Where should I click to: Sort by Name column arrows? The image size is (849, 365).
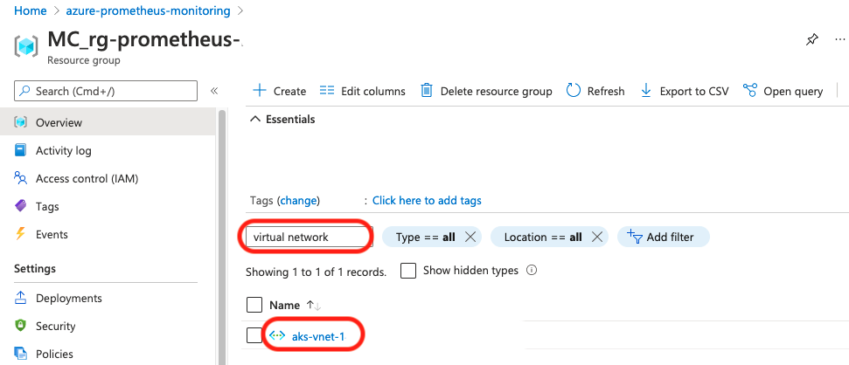314,305
